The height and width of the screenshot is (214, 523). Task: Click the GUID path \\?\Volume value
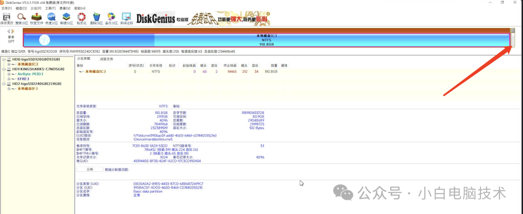pos(175,135)
